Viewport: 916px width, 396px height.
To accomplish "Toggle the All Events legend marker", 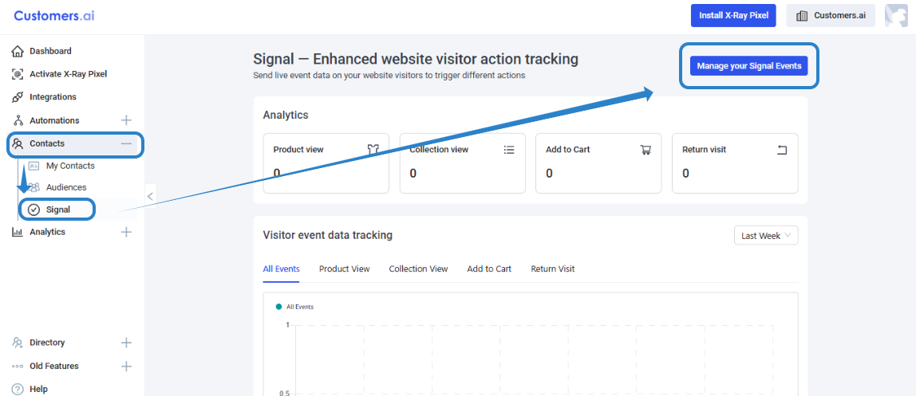I will pos(278,307).
